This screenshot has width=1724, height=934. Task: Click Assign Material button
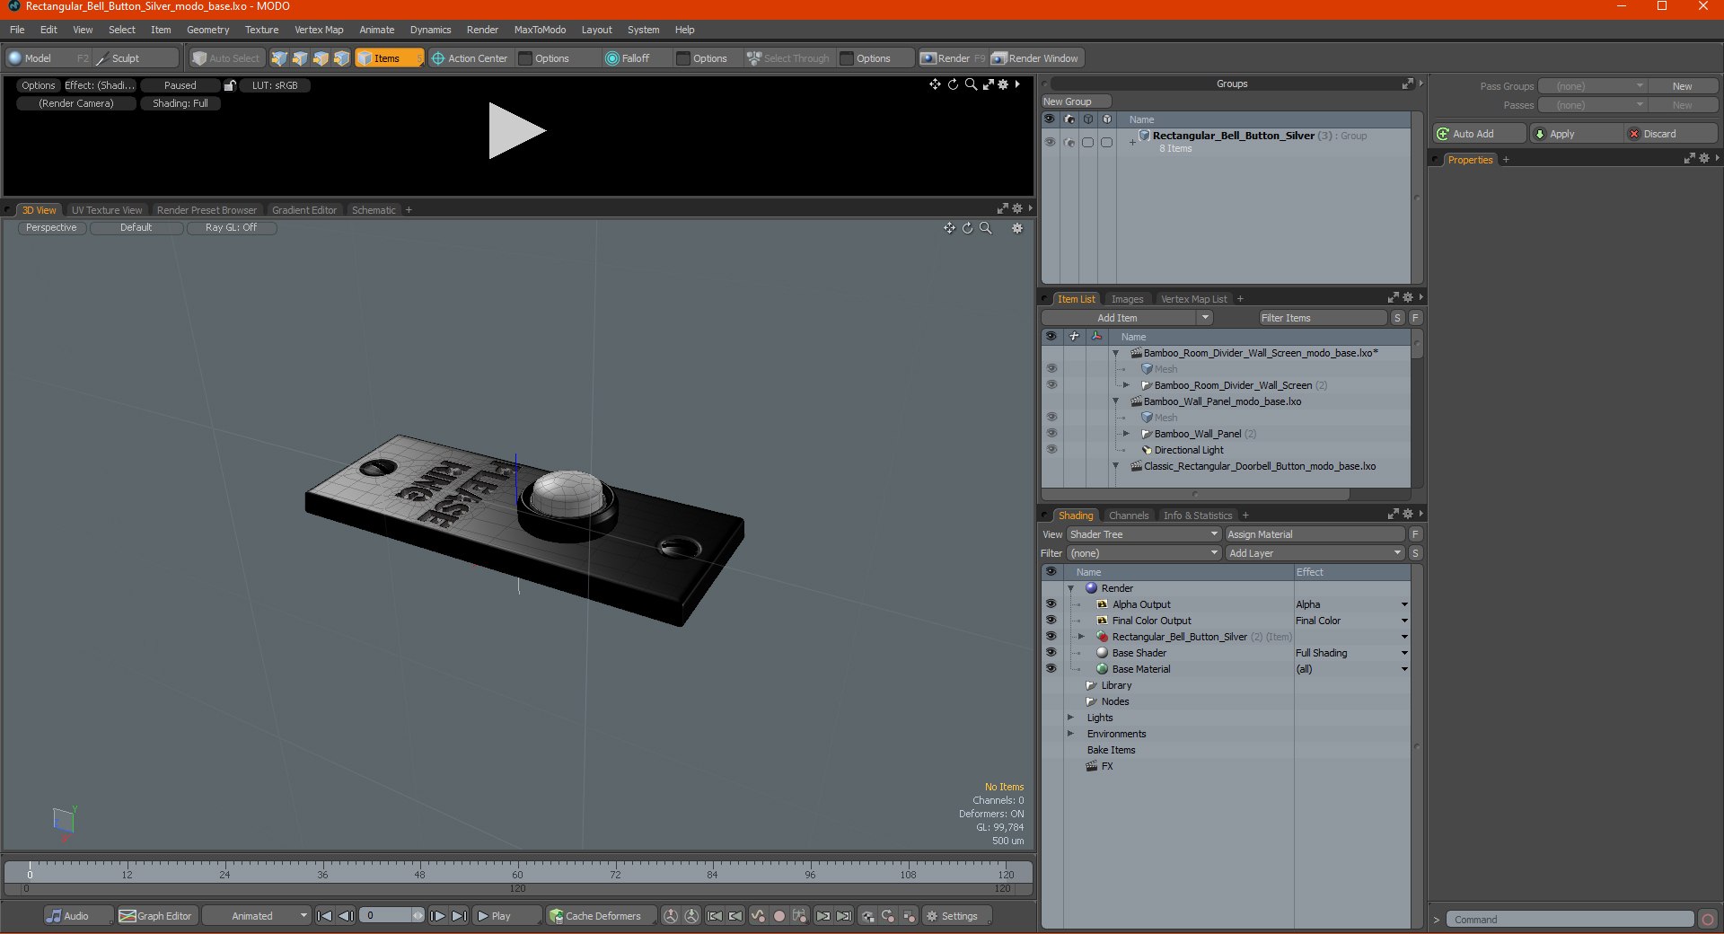(1315, 534)
